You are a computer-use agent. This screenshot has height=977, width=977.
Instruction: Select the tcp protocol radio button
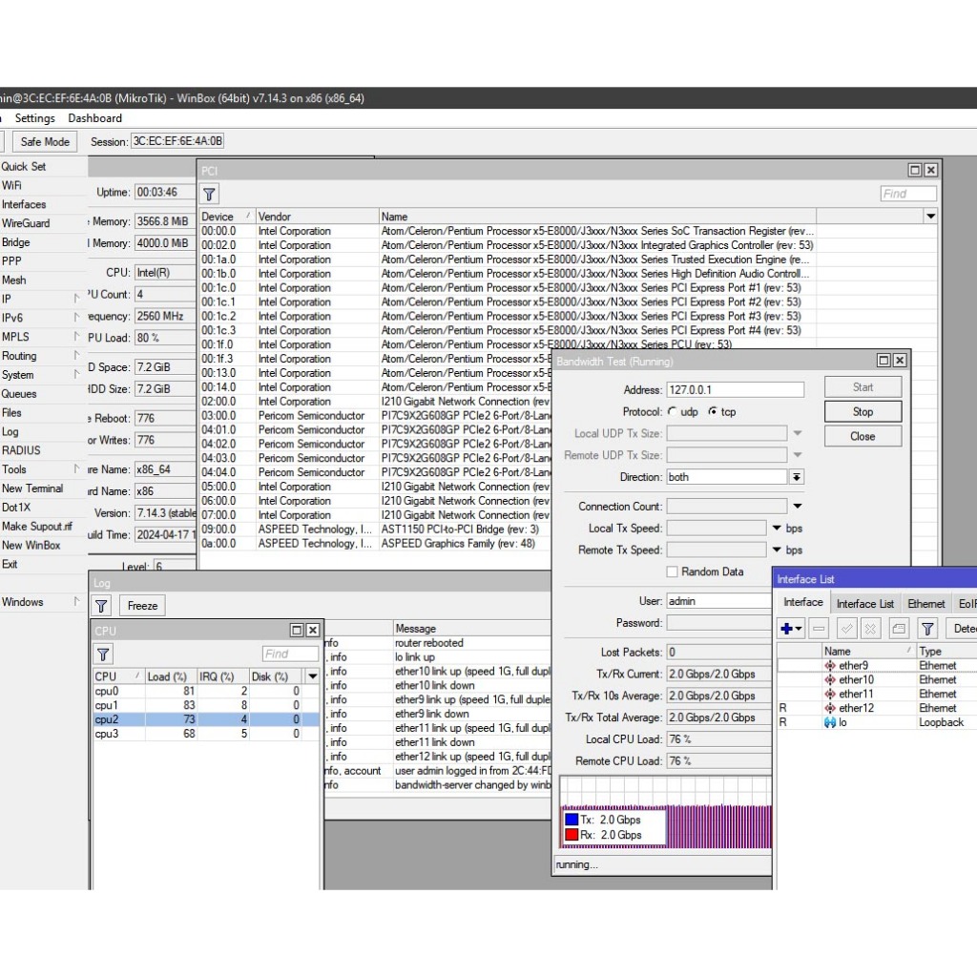713,412
